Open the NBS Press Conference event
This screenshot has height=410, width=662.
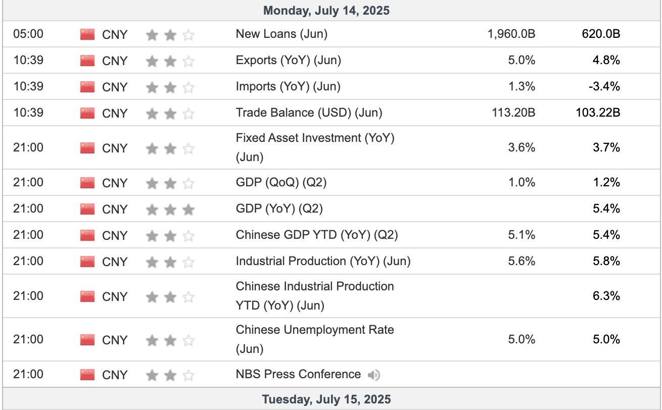[x=299, y=374]
